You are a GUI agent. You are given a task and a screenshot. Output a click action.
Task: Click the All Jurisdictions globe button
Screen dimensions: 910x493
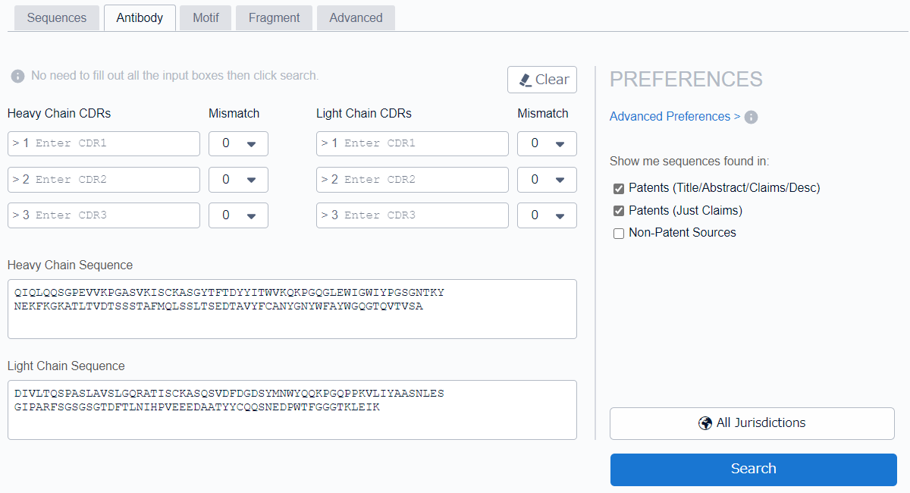(752, 423)
